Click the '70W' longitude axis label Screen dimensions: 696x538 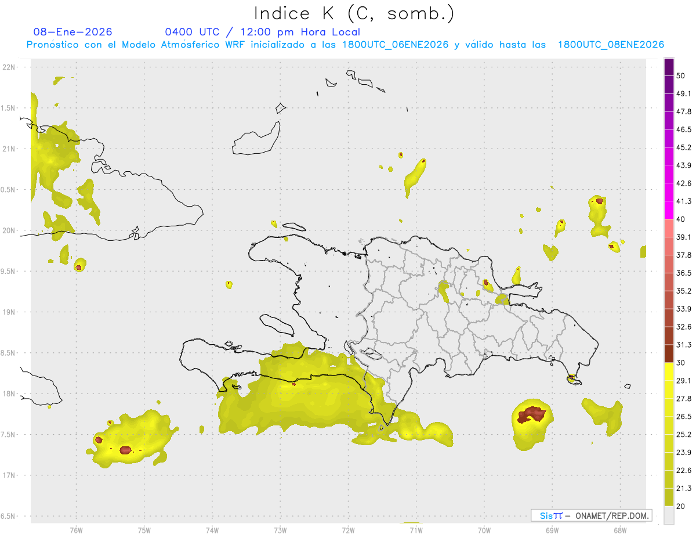point(484,530)
